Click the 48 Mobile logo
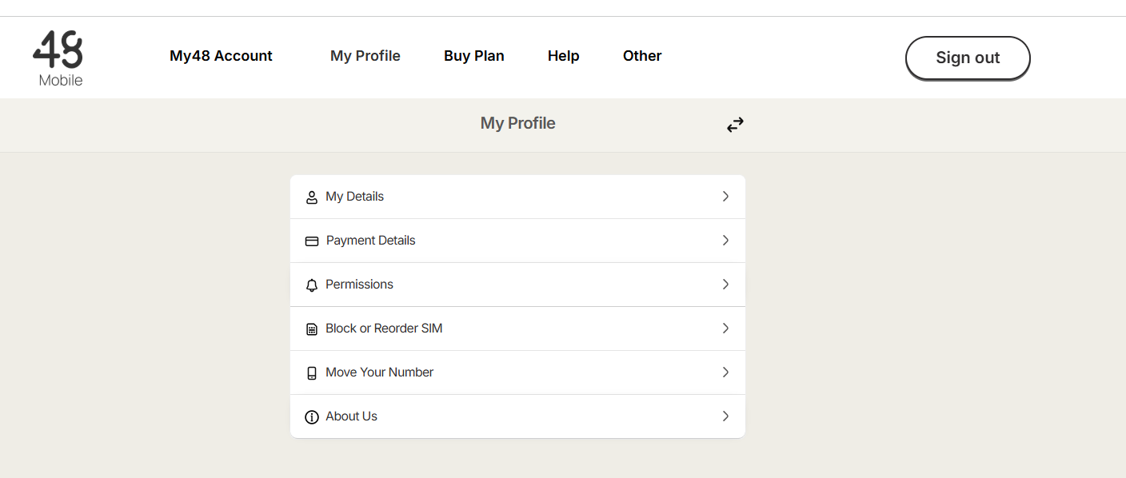 [58, 58]
